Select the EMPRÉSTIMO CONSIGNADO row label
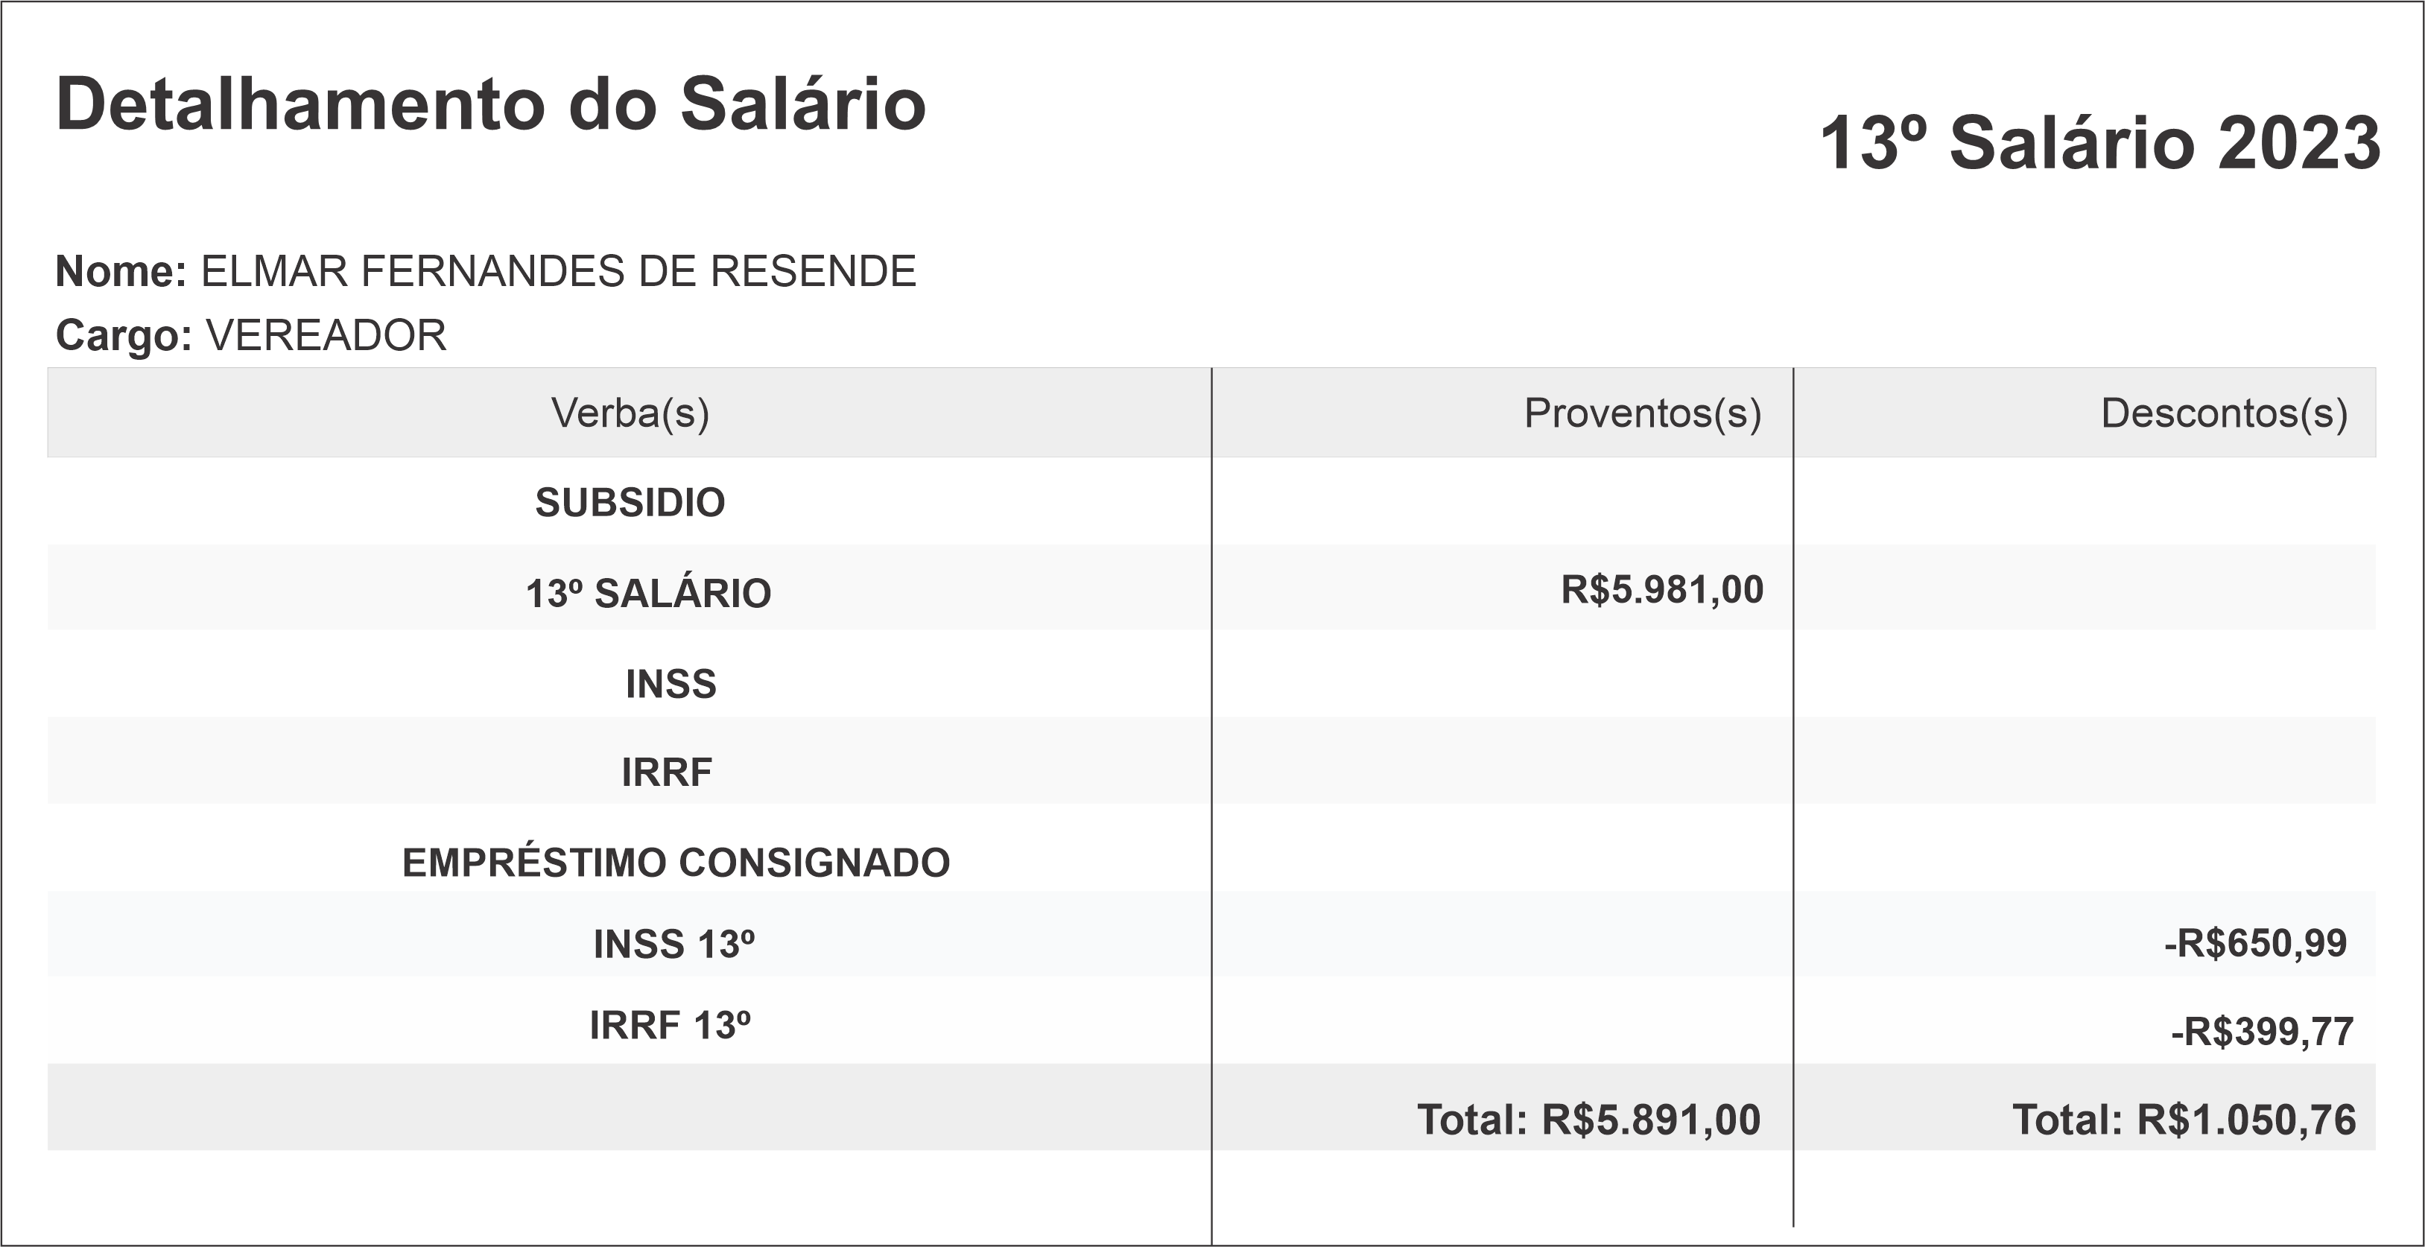The width and height of the screenshot is (2425, 1247). pos(676,863)
